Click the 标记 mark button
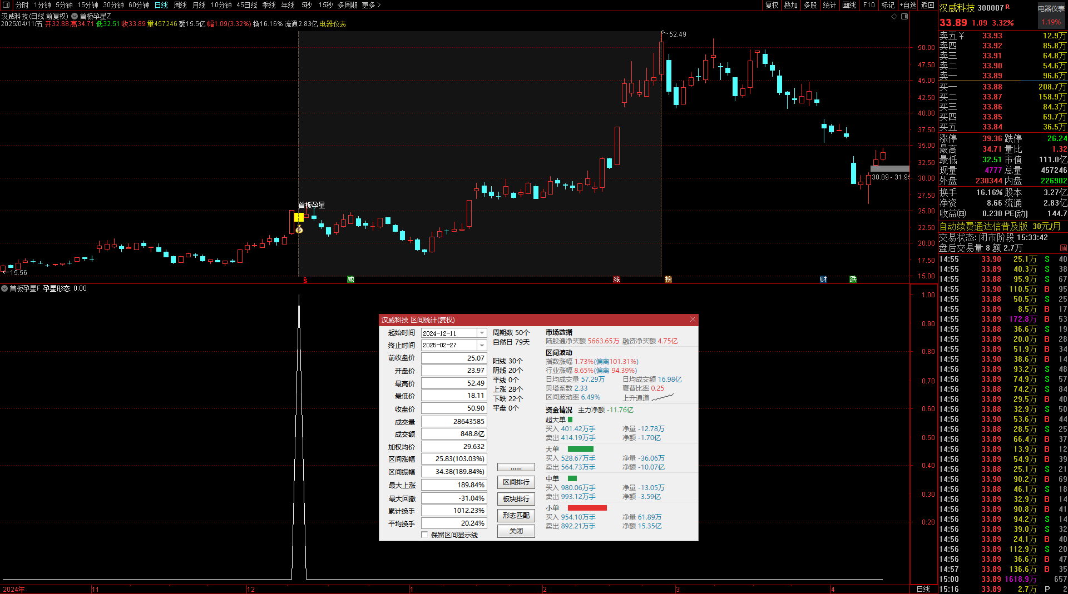The height and width of the screenshot is (594, 1068). 888,5
